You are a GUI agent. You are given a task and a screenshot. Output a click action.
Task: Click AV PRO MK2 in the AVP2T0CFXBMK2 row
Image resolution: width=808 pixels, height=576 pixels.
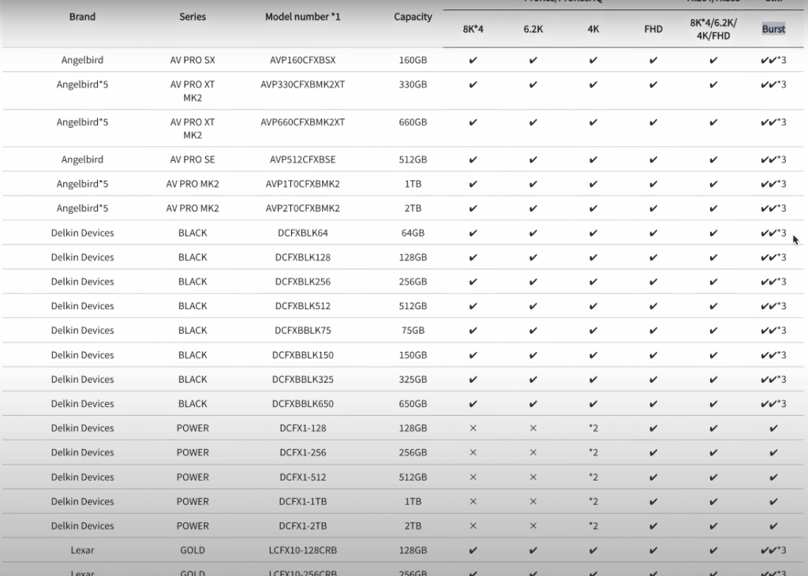tap(193, 208)
